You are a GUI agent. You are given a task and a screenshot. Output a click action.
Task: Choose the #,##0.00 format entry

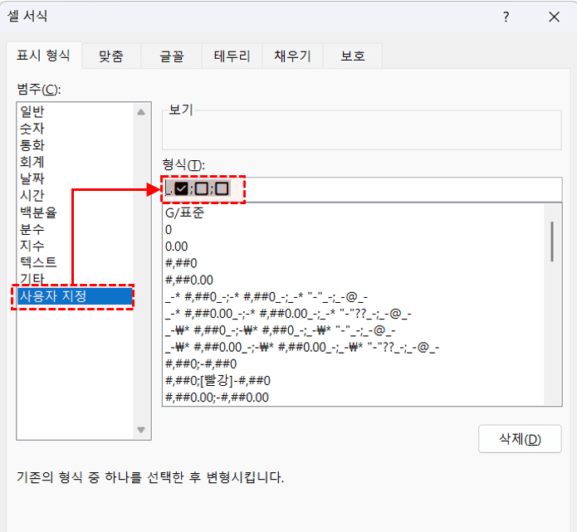[189, 280]
